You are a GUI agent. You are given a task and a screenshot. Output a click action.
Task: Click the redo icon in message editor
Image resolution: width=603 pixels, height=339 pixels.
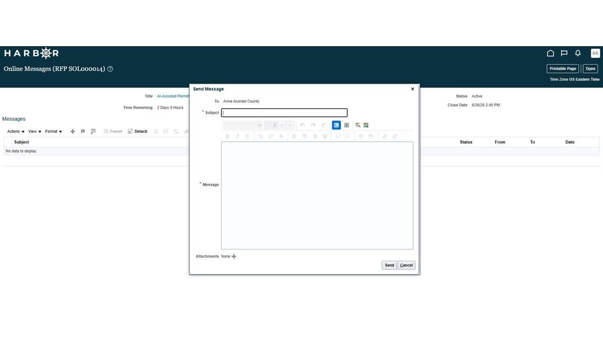coord(313,125)
